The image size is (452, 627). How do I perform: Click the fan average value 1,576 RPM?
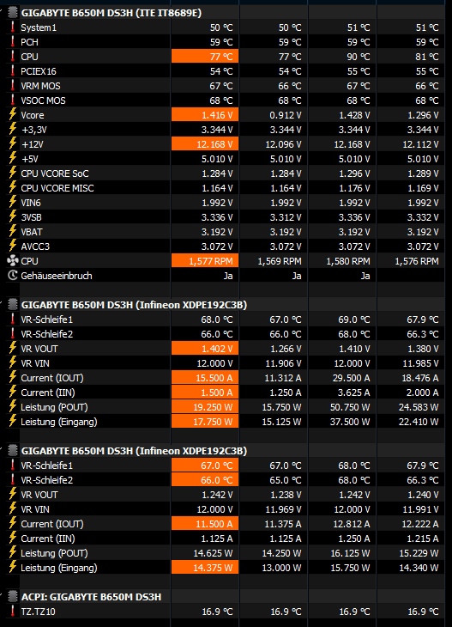point(417,261)
